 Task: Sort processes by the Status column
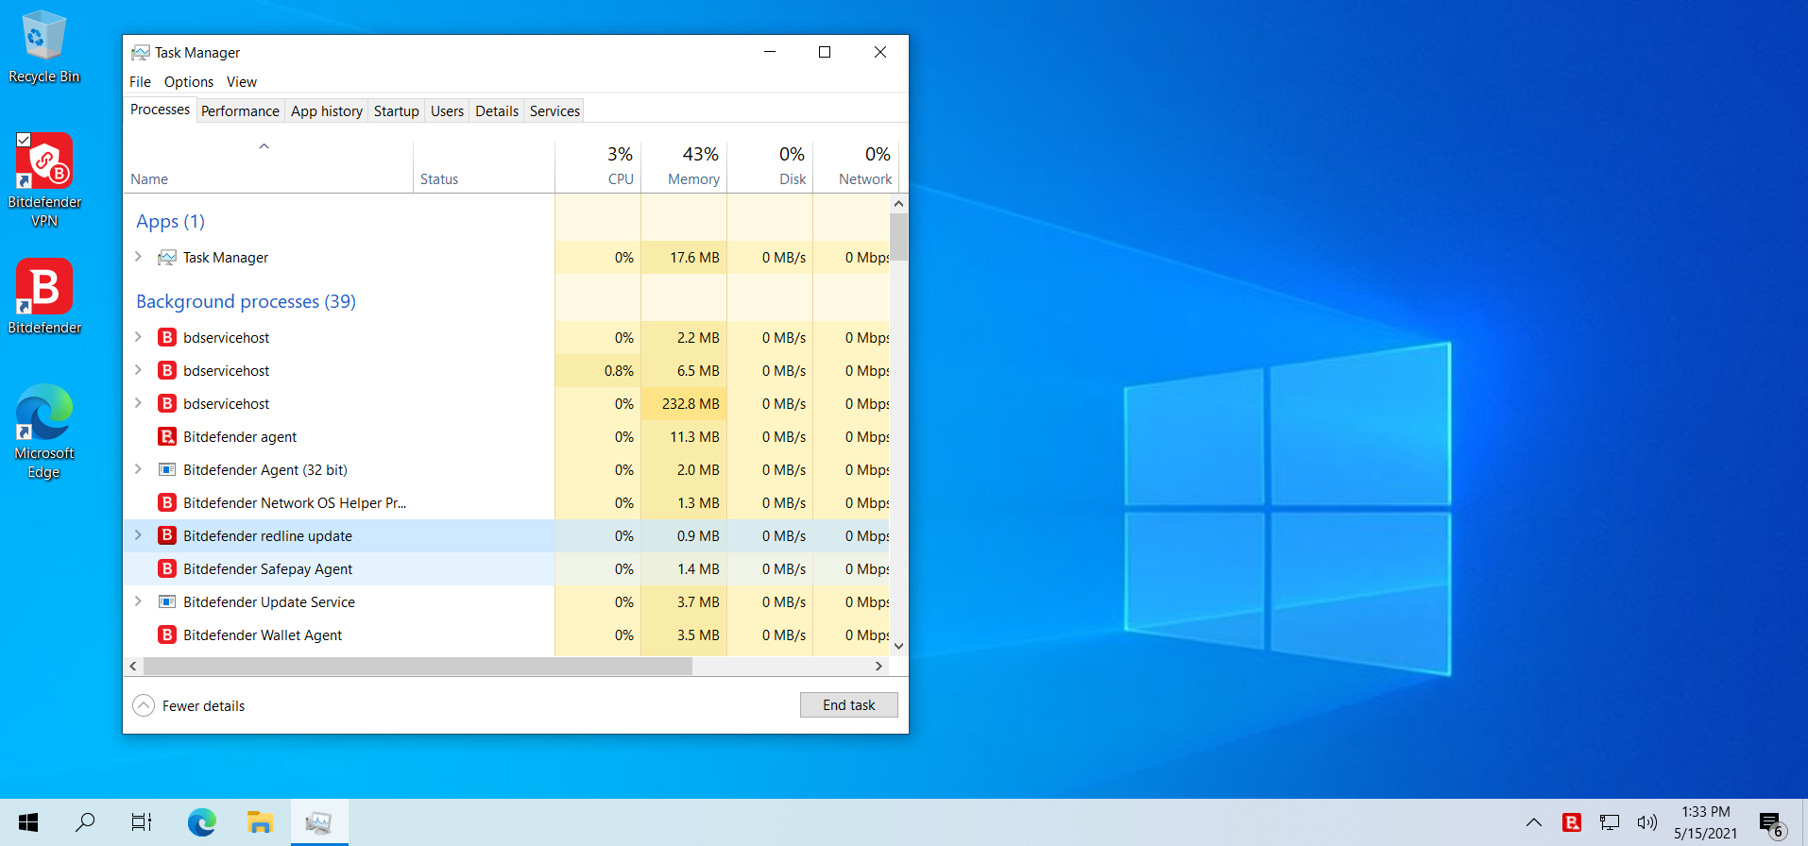click(x=484, y=167)
